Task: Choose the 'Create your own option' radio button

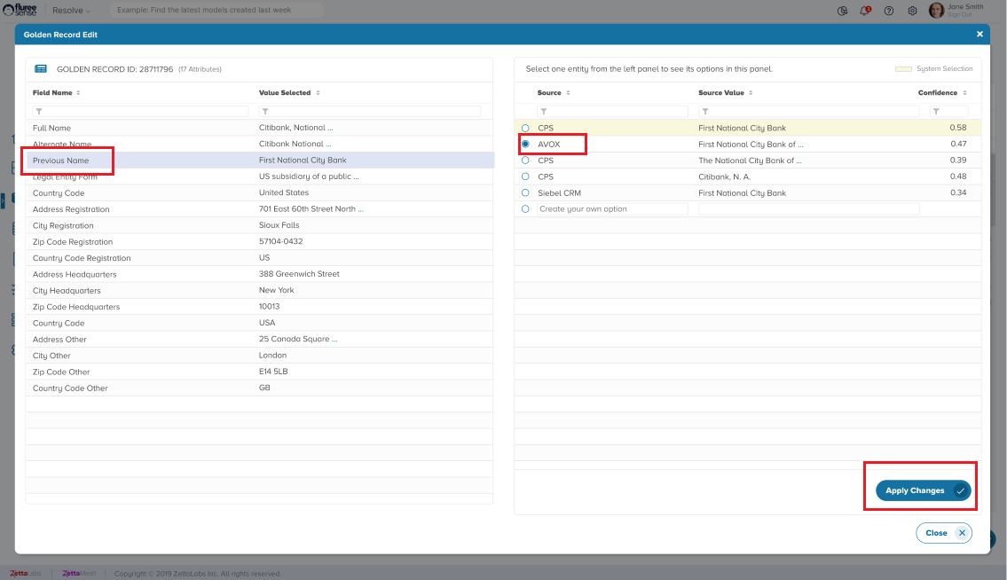Action: (x=525, y=209)
